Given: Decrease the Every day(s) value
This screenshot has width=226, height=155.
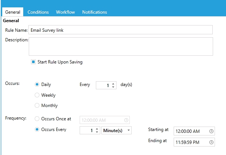Looking at the screenshot, I should pyautogui.click(x=113, y=87).
